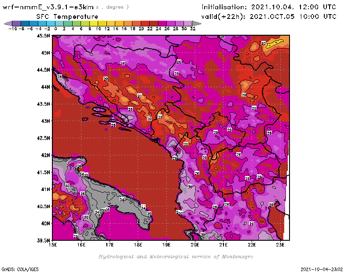Click the 22E longitude label
This screenshot has height=272, width=352.
click(x=252, y=245)
